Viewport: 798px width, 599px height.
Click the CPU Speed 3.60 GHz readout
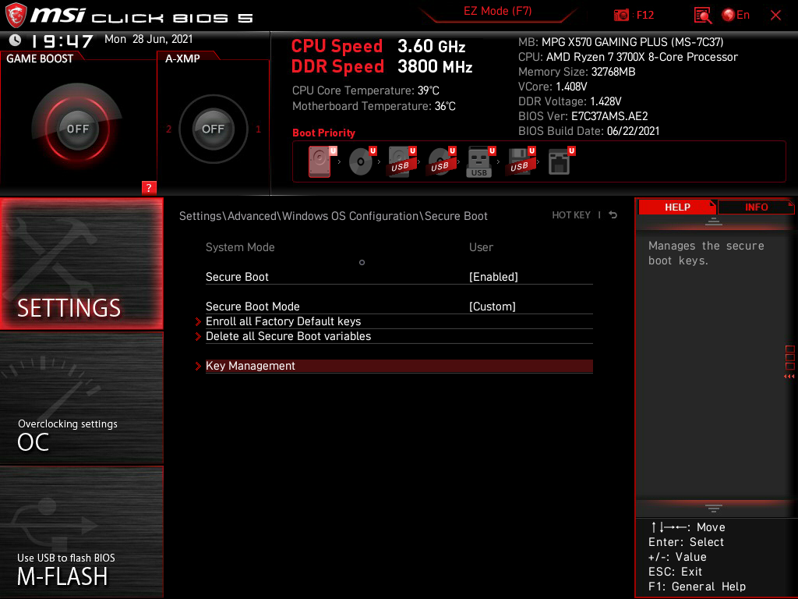(378, 46)
